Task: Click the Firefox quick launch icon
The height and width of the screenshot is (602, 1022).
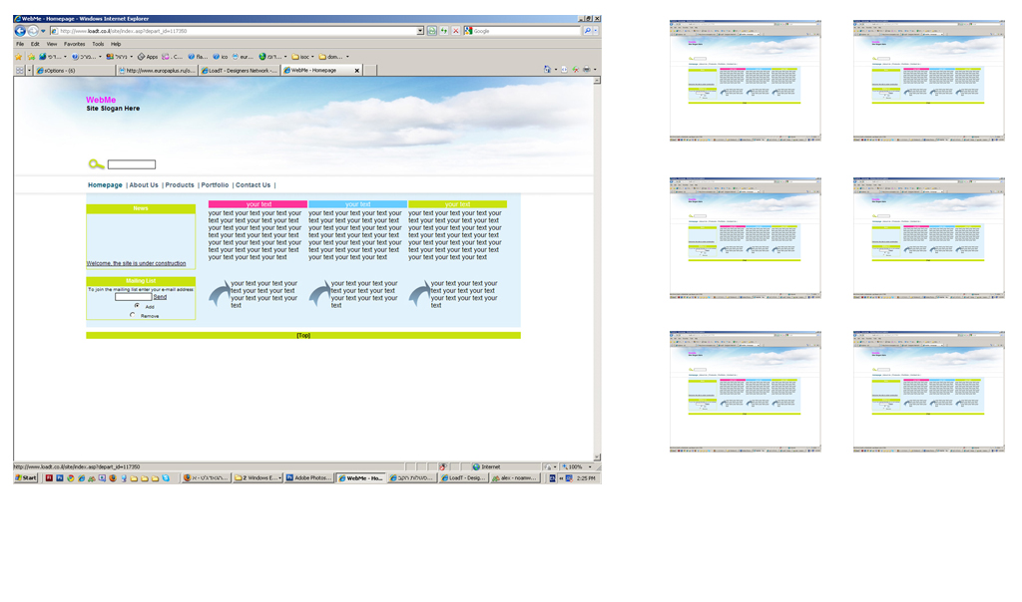Action: [113, 477]
